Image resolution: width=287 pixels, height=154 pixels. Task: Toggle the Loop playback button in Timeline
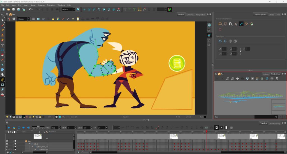tap(19, 128)
